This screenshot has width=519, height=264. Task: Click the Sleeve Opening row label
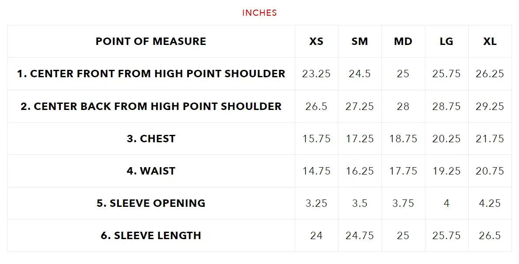(151, 203)
